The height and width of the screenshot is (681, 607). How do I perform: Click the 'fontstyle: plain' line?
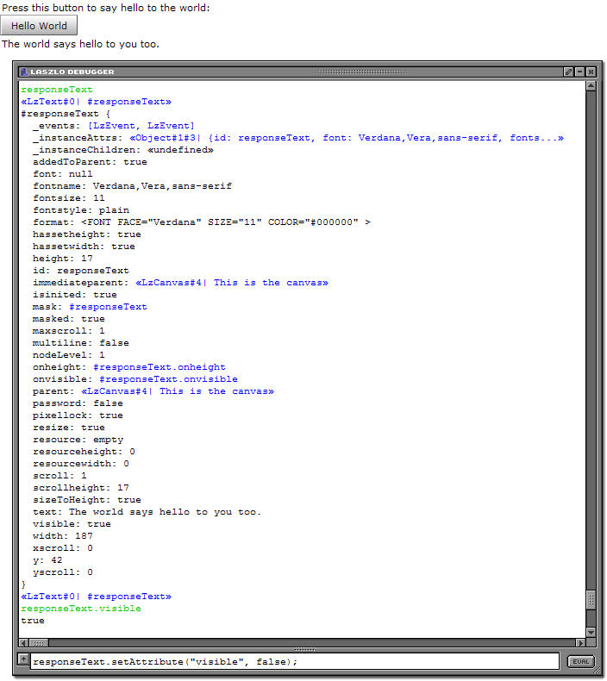[81, 210]
